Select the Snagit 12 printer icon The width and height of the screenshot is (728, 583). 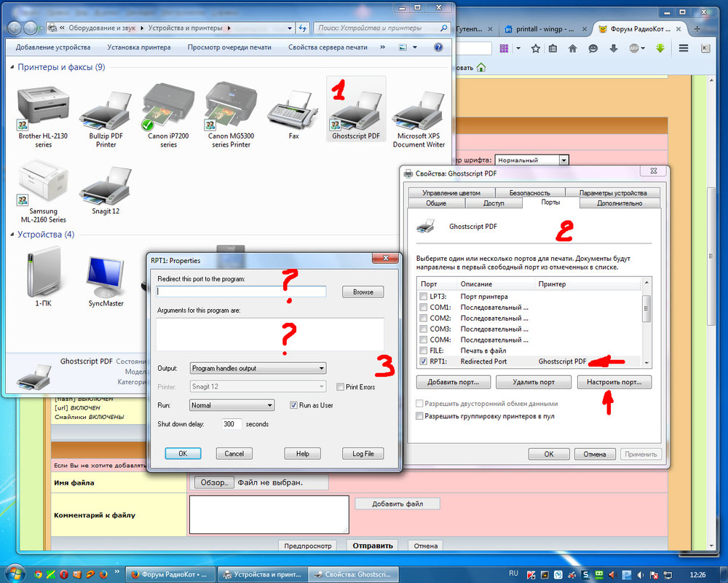[x=106, y=186]
